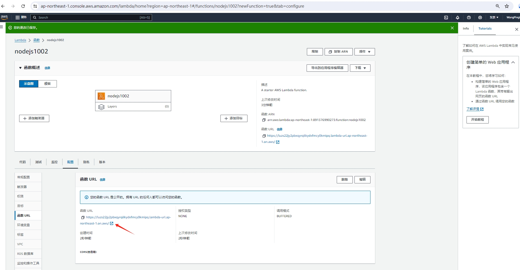Switch to the 模板 template view
520x270 pixels.
[48, 84]
